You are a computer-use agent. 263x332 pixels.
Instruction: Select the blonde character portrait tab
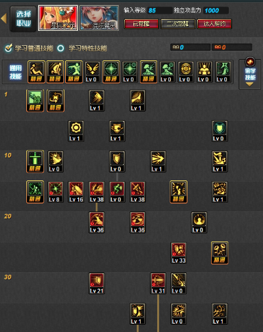pos(58,18)
